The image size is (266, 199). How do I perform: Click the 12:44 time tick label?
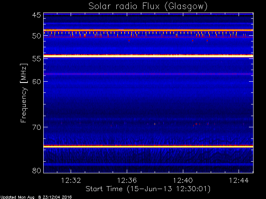pos(239,180)
